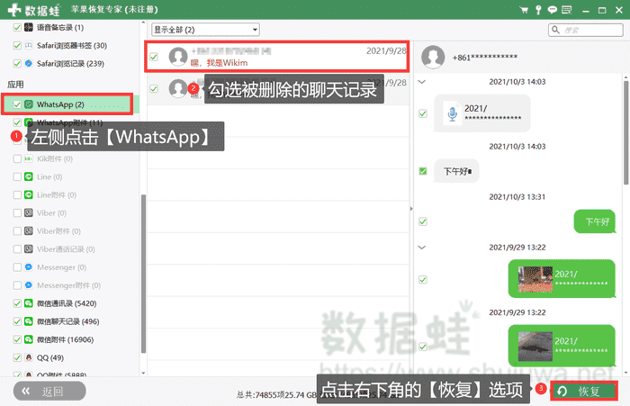Click the Messenger附件 icon
Screen dimensions: 630x406
[x=29, y=285]
